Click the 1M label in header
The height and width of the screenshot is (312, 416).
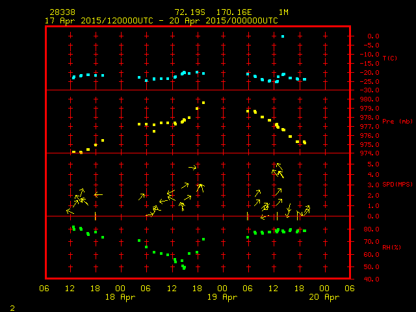point(283,12)
